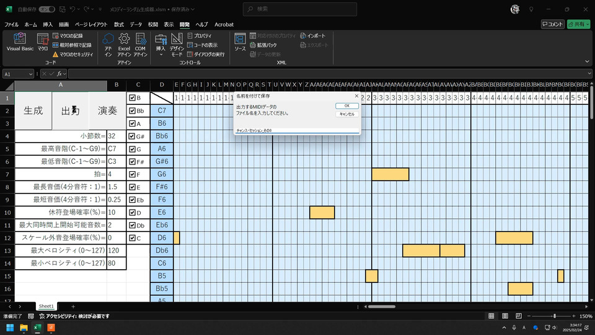The height and width of the screenshot is (335, 595).
Task: Turn off the 自動保存 AutoSave switch
Action: (x=46, y=9)
